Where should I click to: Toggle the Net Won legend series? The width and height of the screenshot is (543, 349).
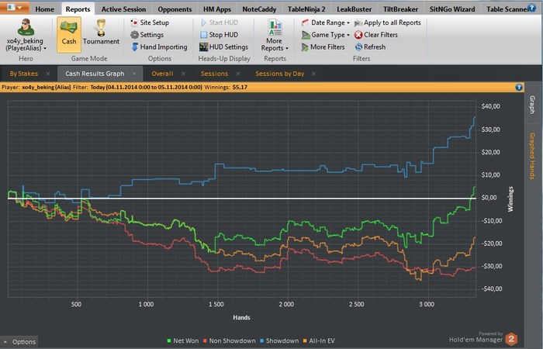click(183, 341)
